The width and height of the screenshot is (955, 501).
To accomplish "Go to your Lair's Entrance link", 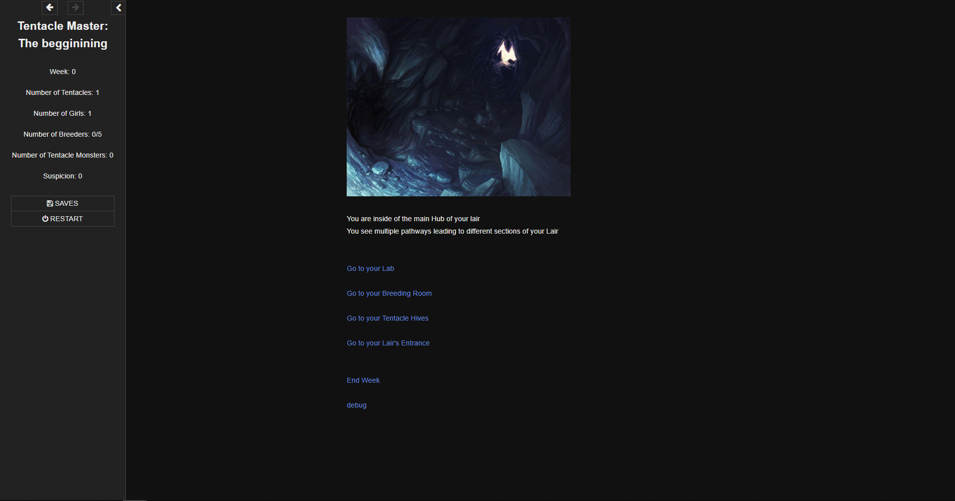I will (x=388, y=343).
